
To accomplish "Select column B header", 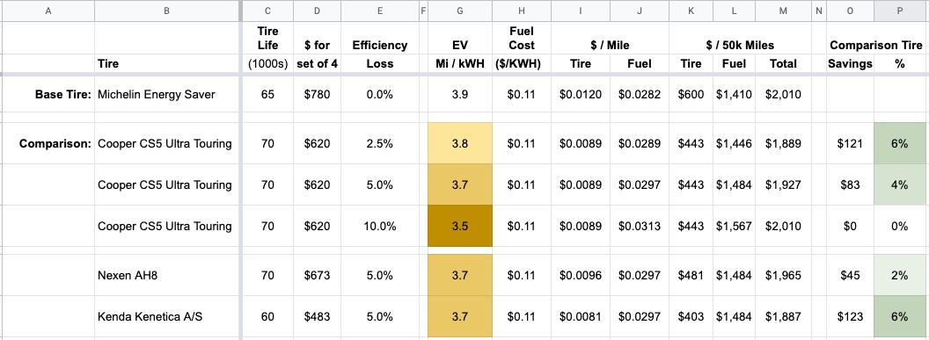I will click(167, 11).
